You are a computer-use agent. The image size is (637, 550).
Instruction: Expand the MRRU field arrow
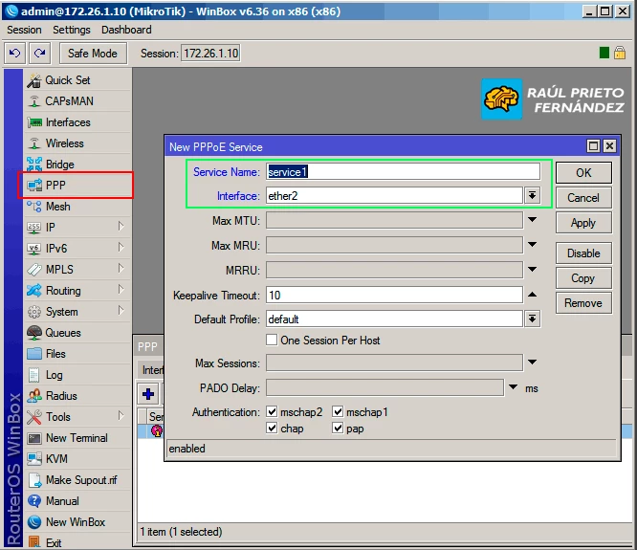[532, 270]
